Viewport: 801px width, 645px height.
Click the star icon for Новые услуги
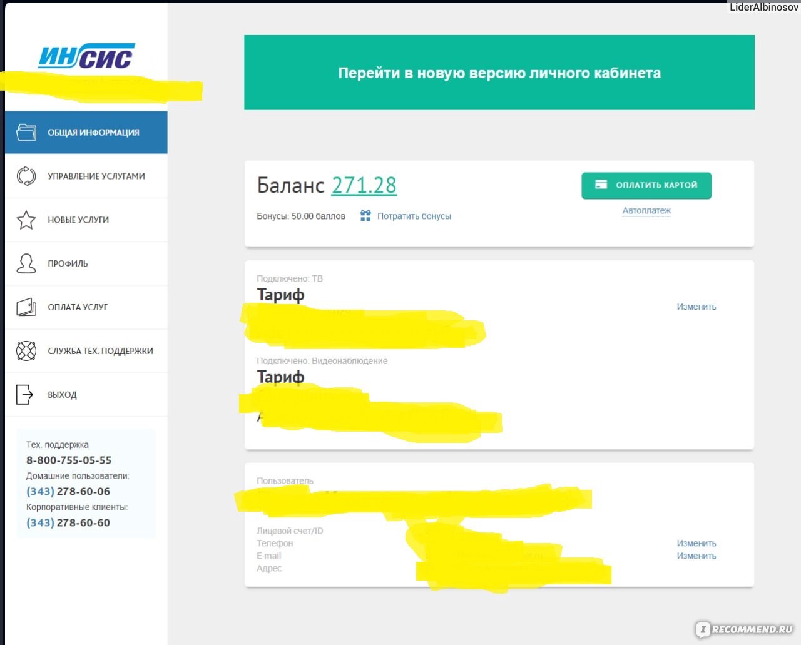pyautogui.click(x=26, y=220)
